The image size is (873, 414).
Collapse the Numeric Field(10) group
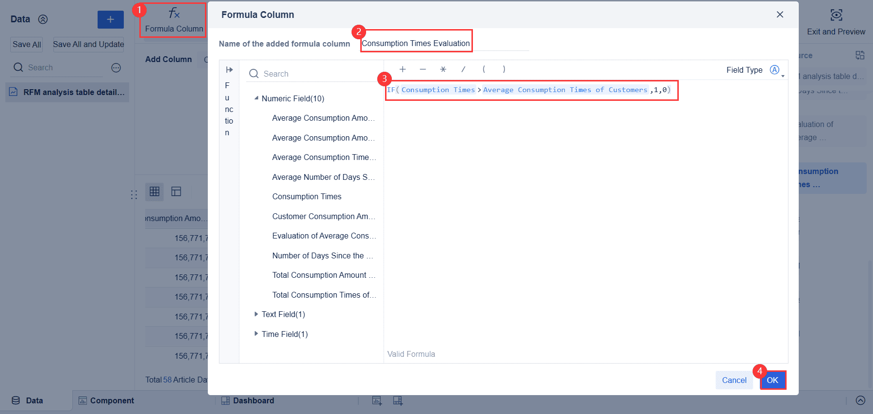click(256, 98)
